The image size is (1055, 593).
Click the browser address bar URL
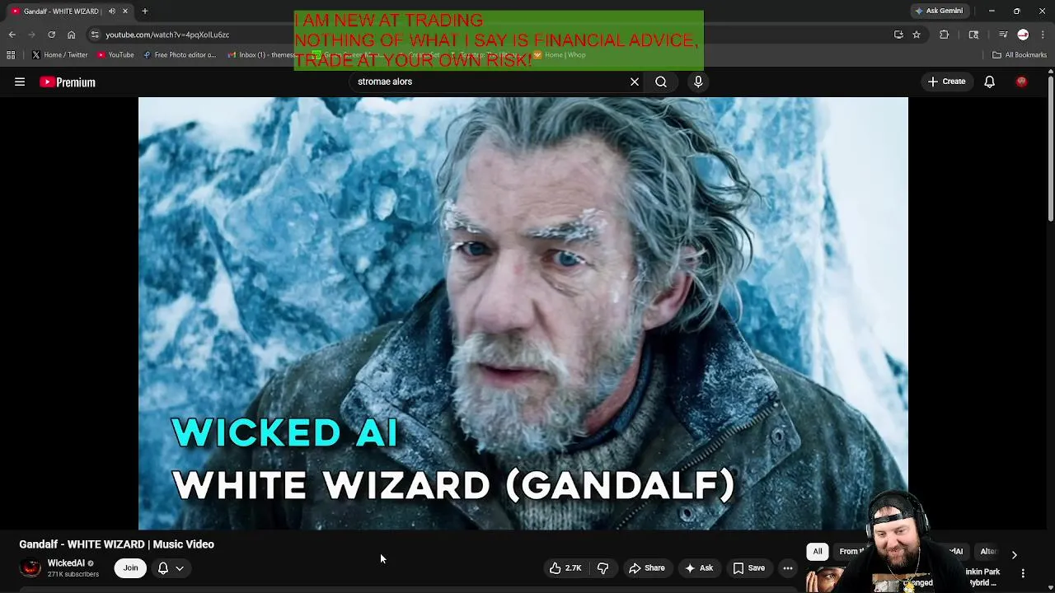point(167,35)
